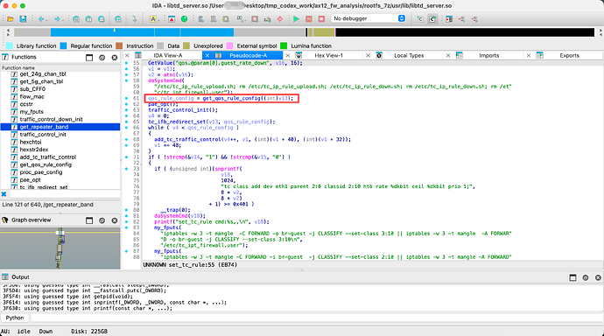The width and height of the screenshot is (604, 336).
Task: Click the External symbol pink legend swatch
Action: click(x=230, y=45)
